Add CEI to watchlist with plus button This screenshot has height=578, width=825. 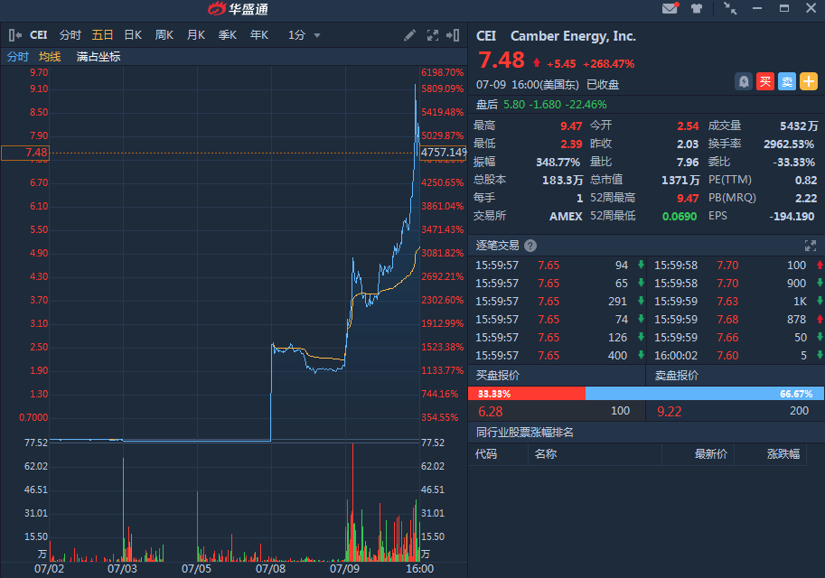[809, 81]
